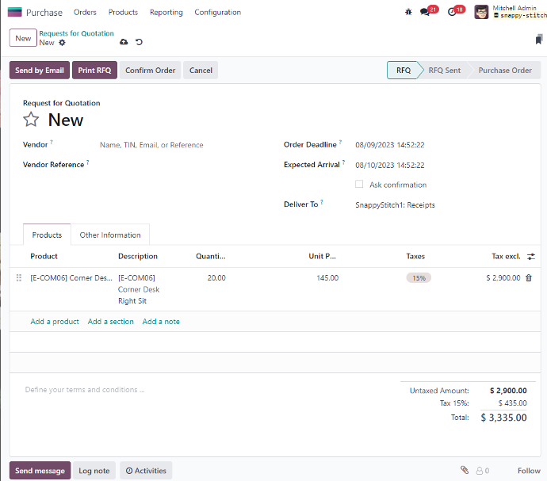This screenshot has height=481, width=547.
Task: Click the Product column header
Action: coord(44,257)
